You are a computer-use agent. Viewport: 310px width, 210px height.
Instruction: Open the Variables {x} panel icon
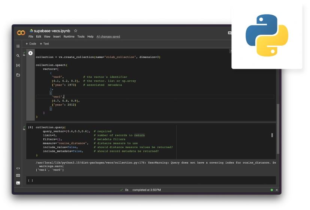click(18, 65)
